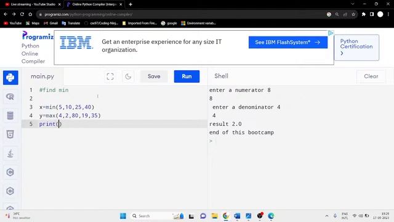The image size is (394, 222).
Task: Click the '#find min' comment on line 1
Action: (54, 90)
